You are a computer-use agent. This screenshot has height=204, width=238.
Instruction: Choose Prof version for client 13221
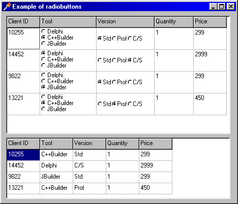point(114,104)
